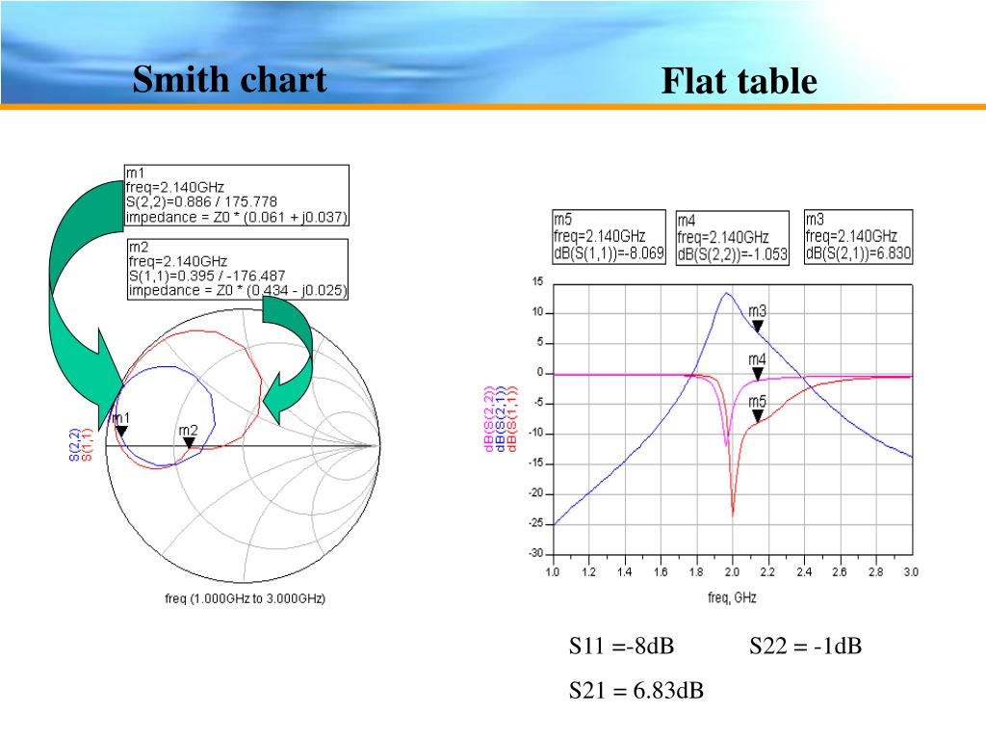
Task: Click the 2.0 tick label on frequency axis
Action: pos(732,572)
